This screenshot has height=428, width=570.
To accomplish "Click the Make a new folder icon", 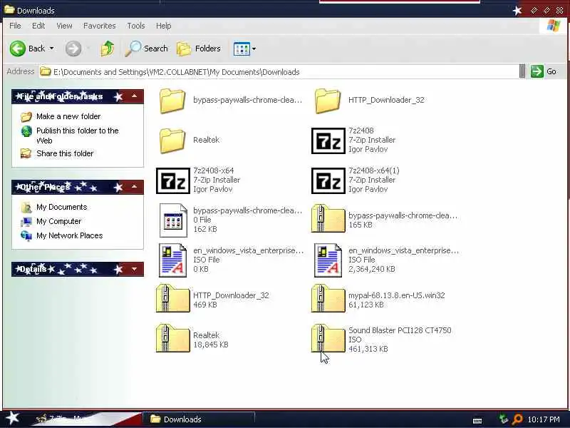I will [x=26, y=116].
